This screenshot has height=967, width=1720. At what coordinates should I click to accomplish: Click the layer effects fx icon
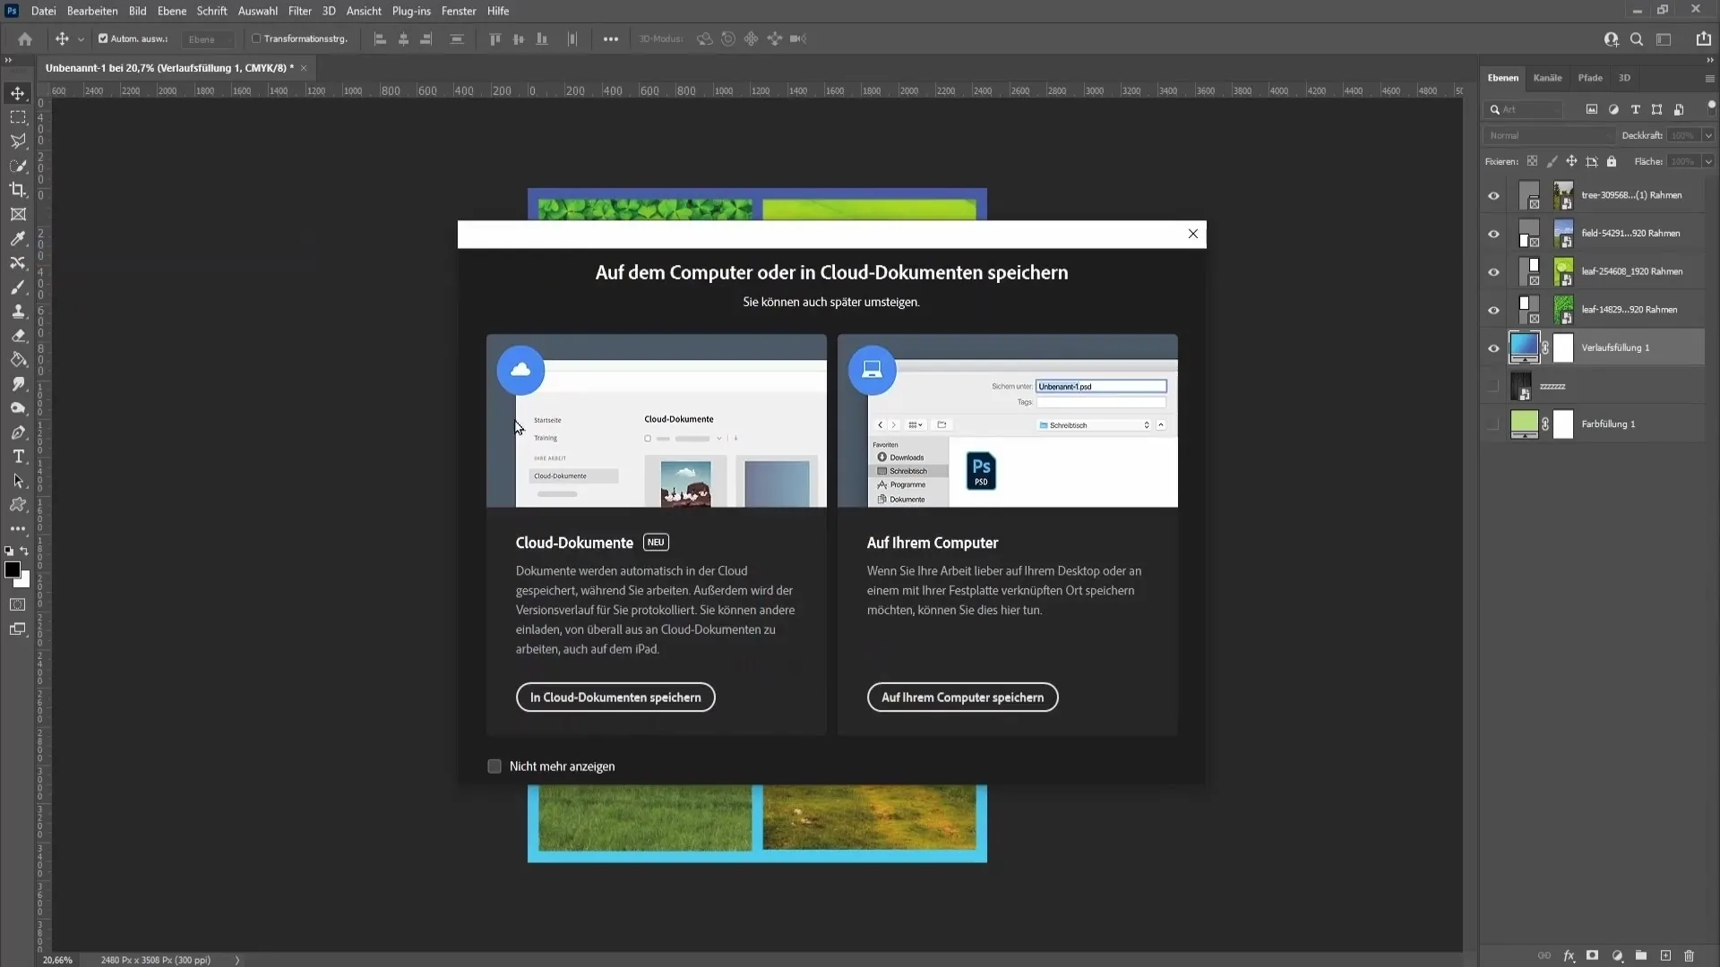coord(1569,955)
